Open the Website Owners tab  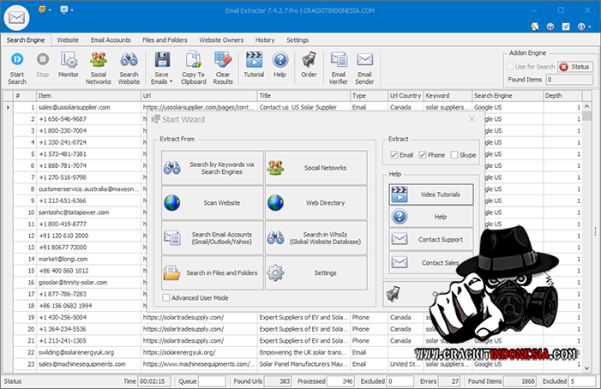pos(221,39)
